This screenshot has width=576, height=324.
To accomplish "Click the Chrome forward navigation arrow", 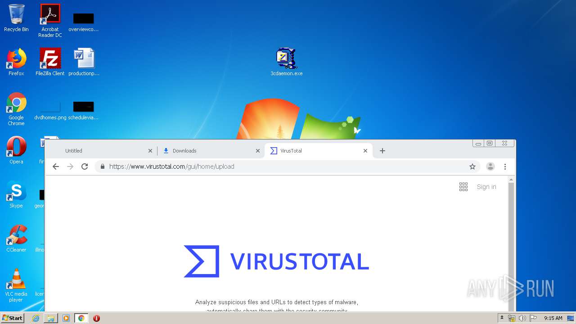I will tap(70, 166).
